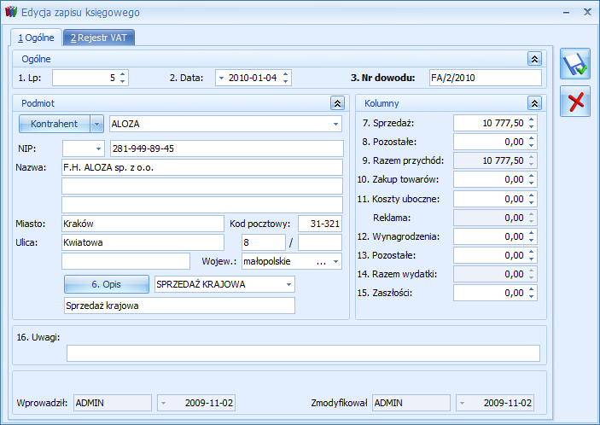Click the Wynagrodzenia stepper arrows
This screenshot has height=425, width=600.
tap(531, 236)
